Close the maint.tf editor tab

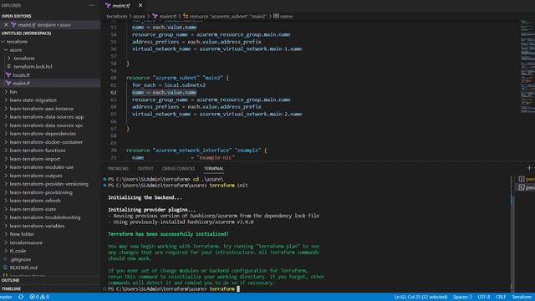click(x=140, y=6)
